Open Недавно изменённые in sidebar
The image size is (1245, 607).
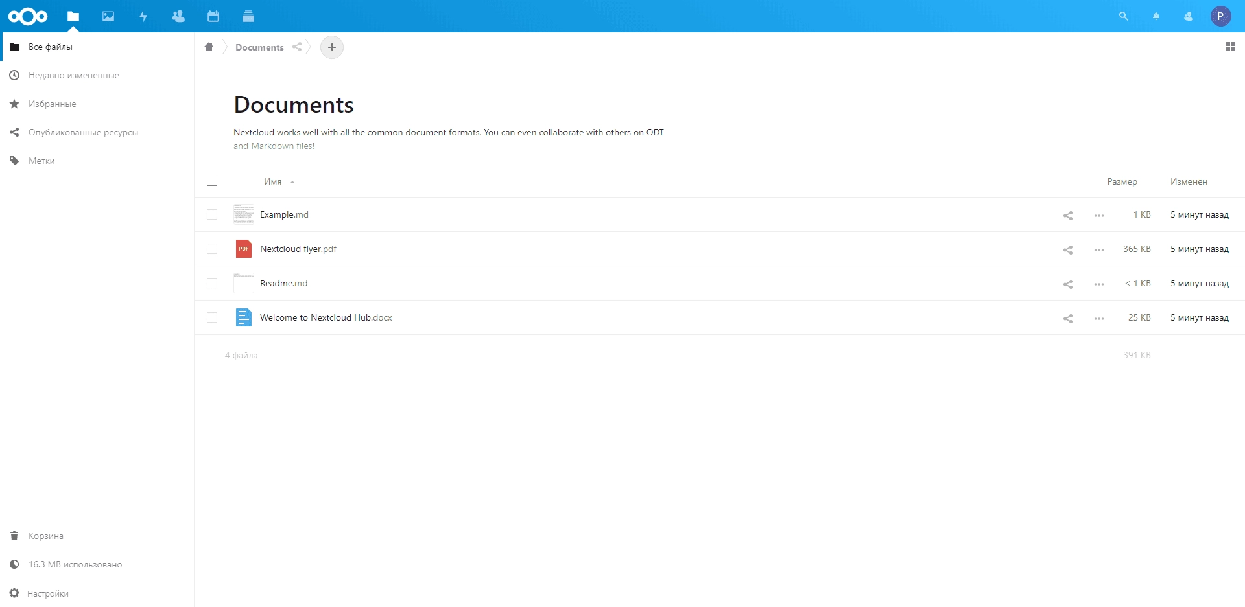pyautogui.click(x=97, y=75)
